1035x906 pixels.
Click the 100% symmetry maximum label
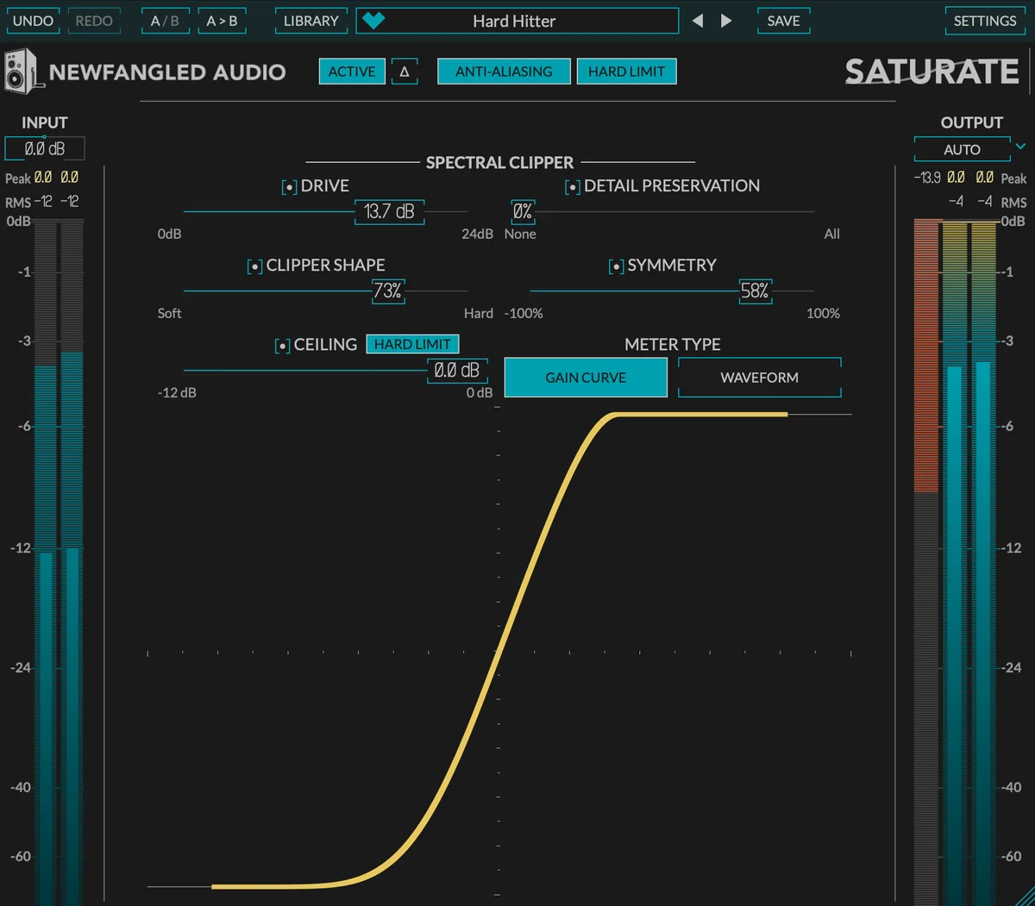pyautogui.click(x=823, y=313)
